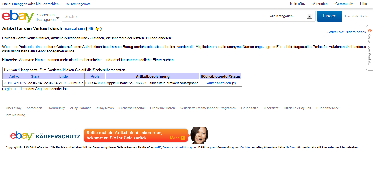
Task: Open the Datenschutzerklärung link
Action: pos(177,148)
